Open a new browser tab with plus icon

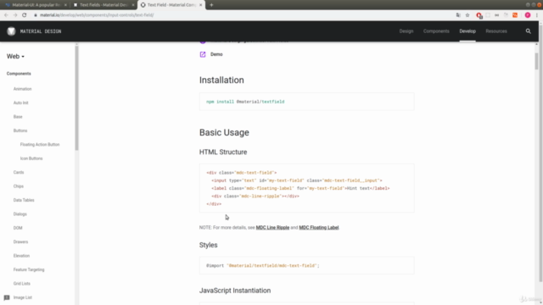pyautogui.click(x=211, y=5)
